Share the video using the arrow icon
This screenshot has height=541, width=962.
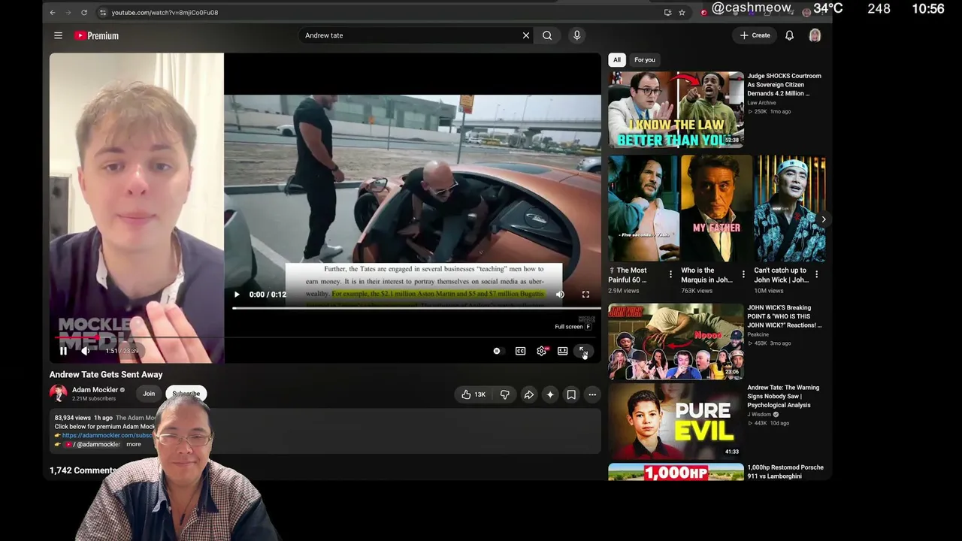tap(529, 394)
